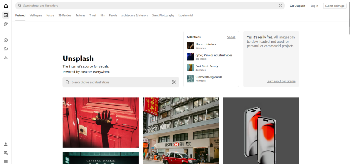Viewport: 350px width, 164px height.
Task: Click the visual search icon in the top search bar
Action: point(280,6)
